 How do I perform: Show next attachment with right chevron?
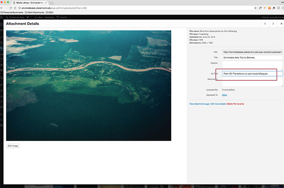click(273, 23)
